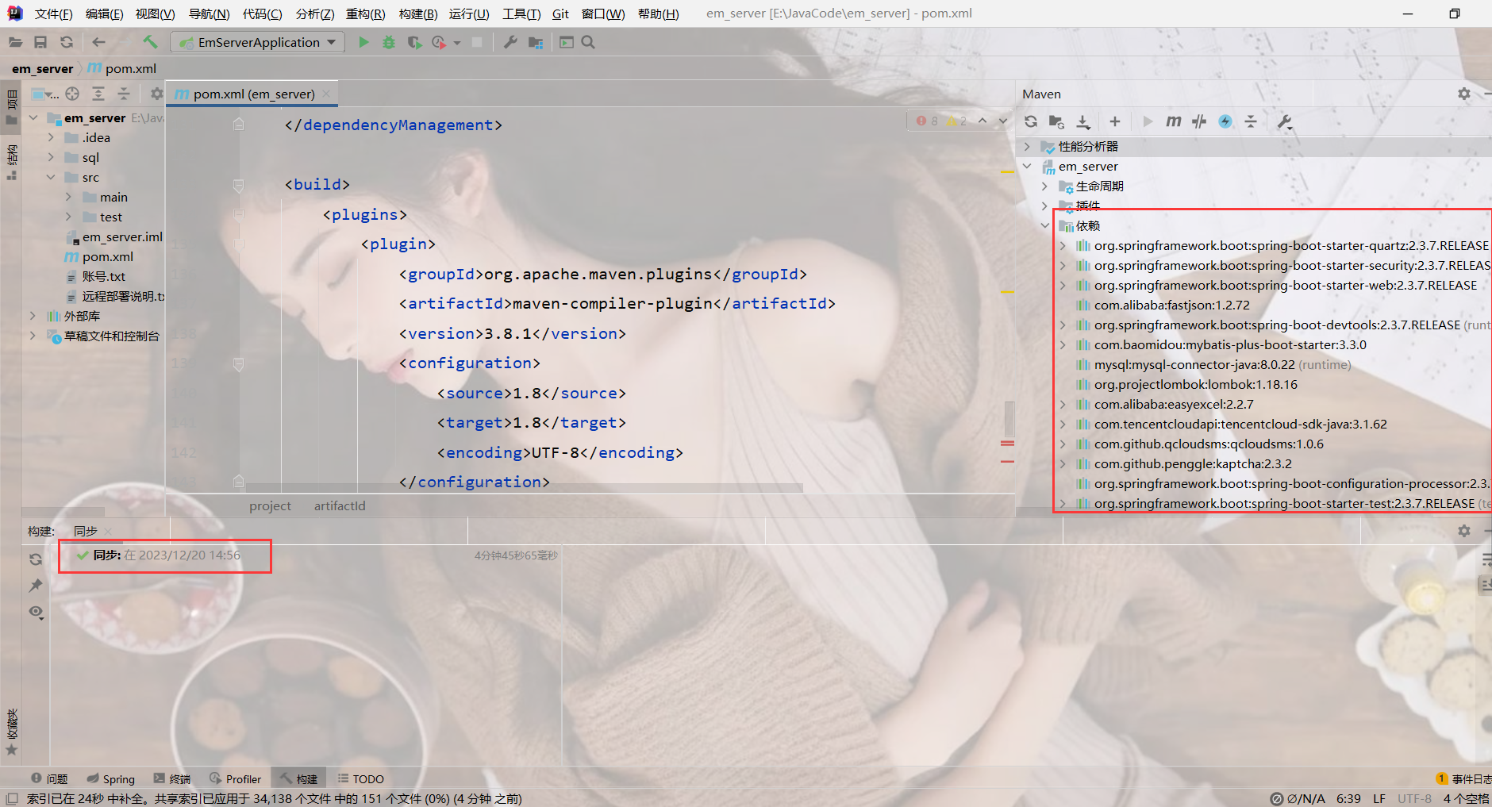
Task: Open the Spring tool window
Action: coord(111,778)
